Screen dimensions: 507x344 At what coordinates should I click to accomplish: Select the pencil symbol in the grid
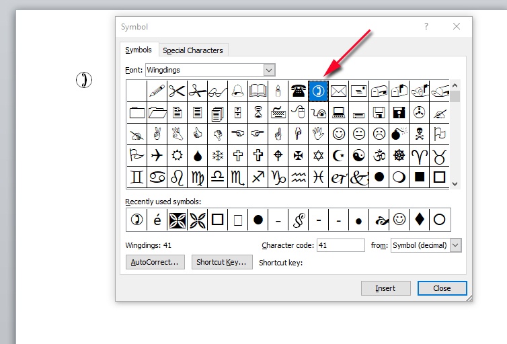click(157, 91)
